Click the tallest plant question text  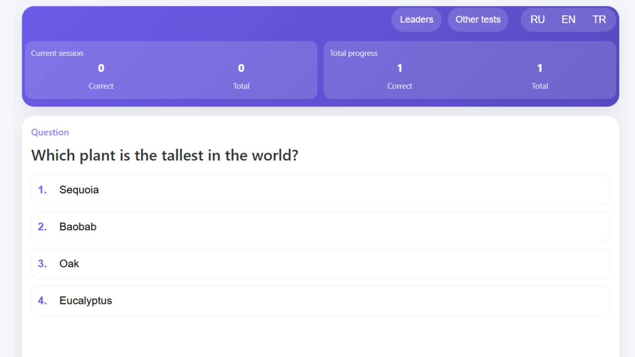[165, 155]
